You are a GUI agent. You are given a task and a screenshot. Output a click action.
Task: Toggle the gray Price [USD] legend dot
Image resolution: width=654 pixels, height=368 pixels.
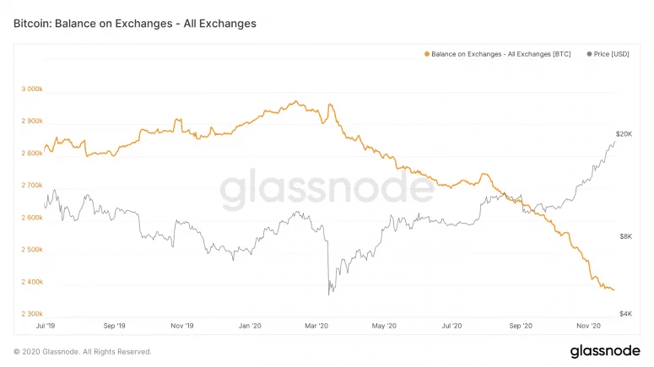[589, 54]
